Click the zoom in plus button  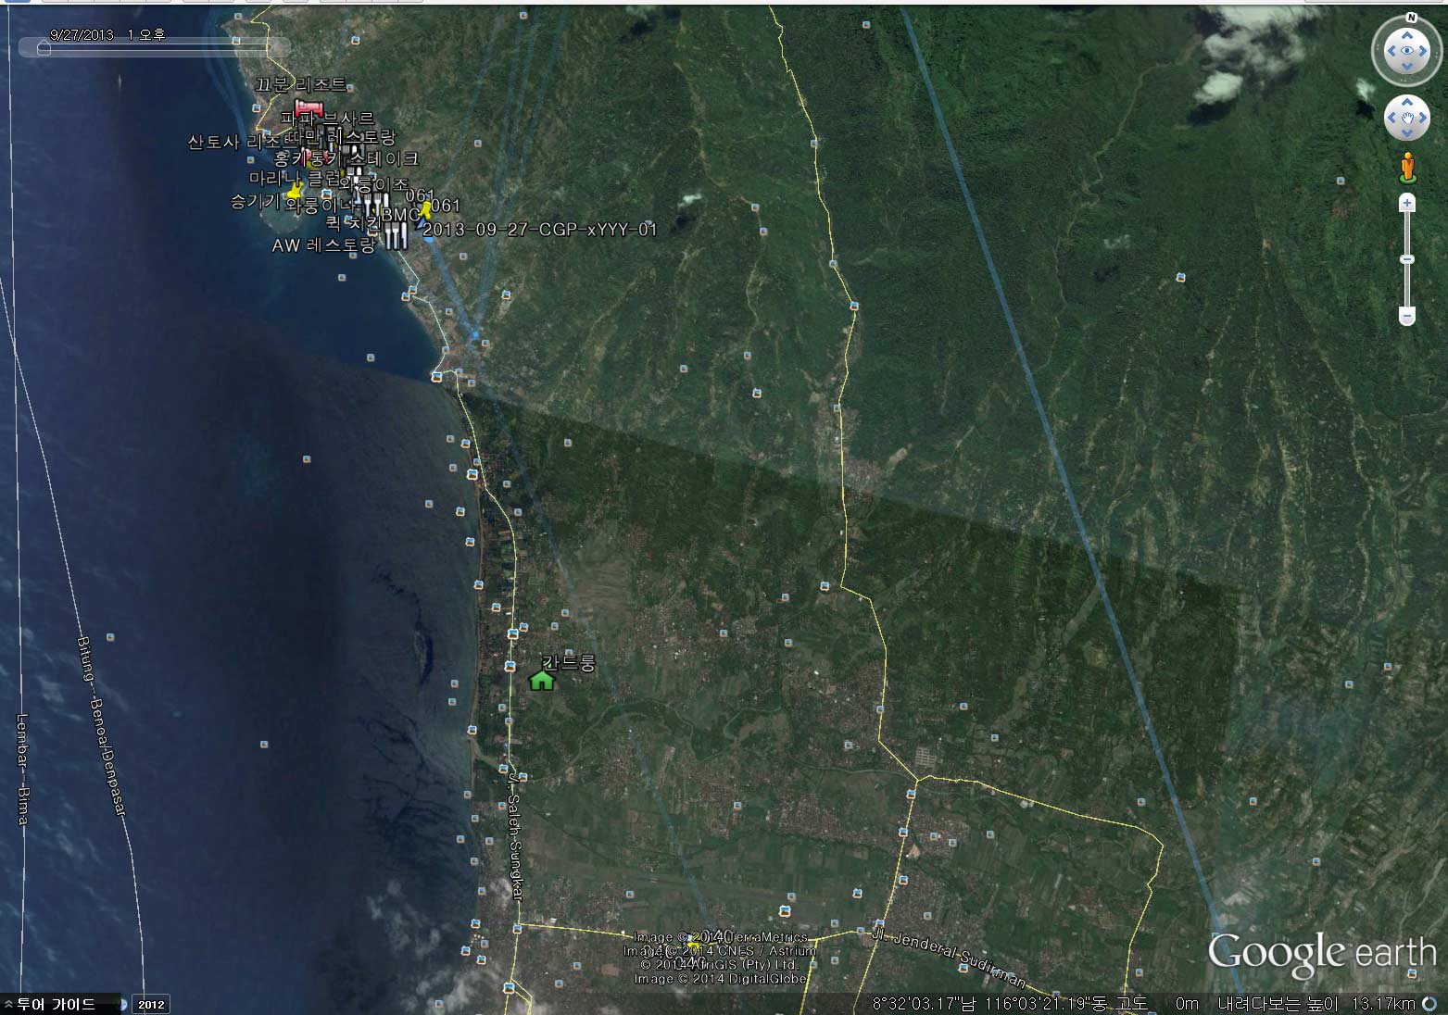1407,202
